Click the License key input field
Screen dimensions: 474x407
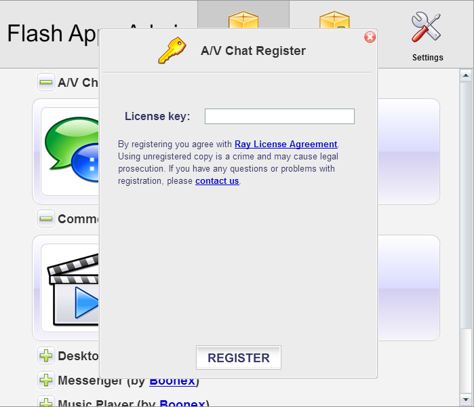tap(279, 117)
